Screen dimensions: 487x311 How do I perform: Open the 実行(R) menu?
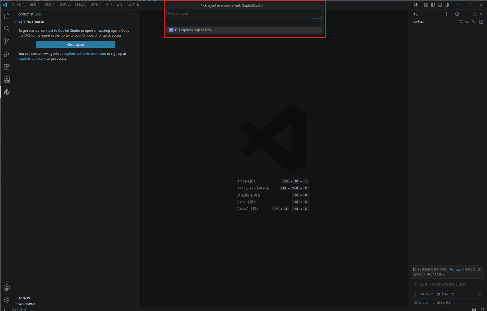tap(96, 5)
